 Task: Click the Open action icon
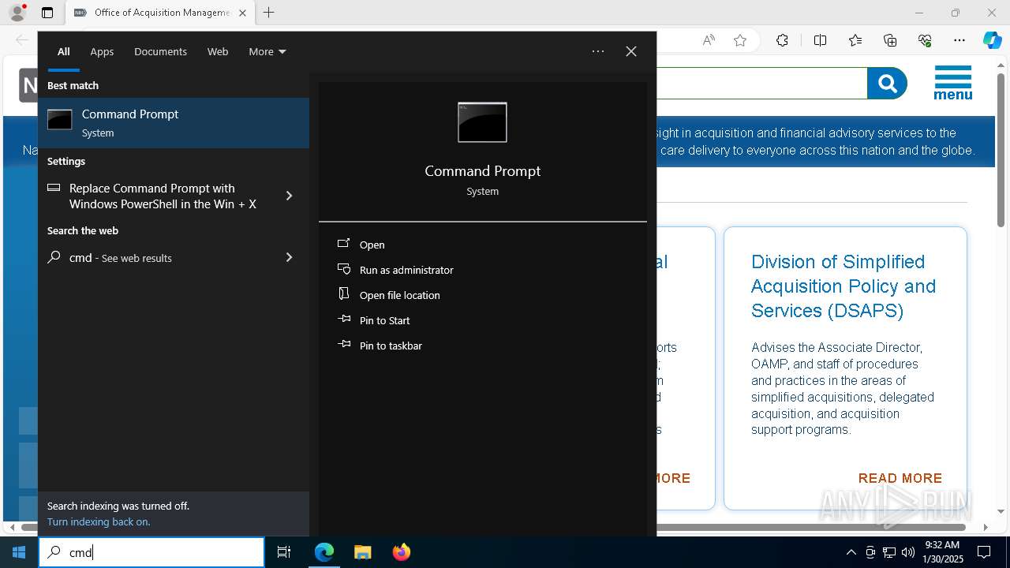click(x=343, y=244)
